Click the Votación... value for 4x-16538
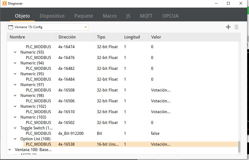 161,144
